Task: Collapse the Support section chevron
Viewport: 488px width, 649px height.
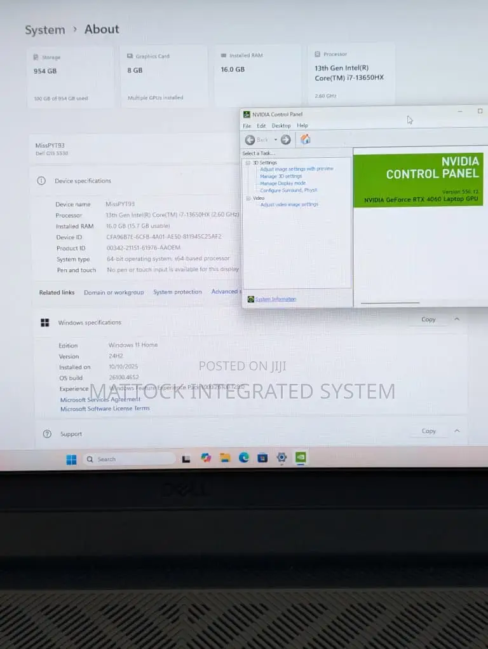Action: (457, 431)
